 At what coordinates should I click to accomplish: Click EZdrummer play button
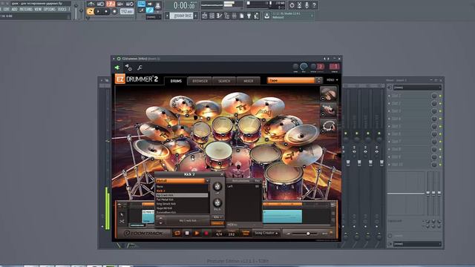(197, 233)
